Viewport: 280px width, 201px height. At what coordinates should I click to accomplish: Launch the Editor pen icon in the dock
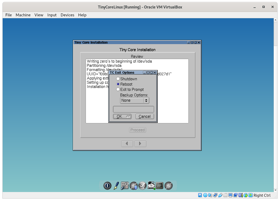pyautogui.click(x=116, y=186)
